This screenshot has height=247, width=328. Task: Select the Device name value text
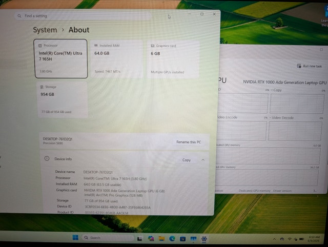(98, 172)
